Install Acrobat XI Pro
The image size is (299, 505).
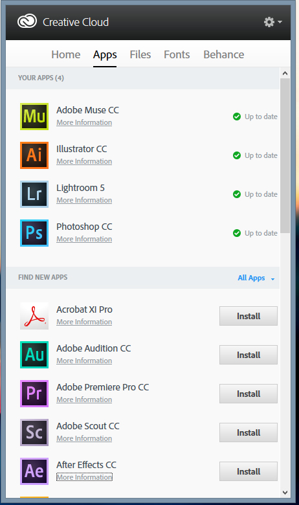tap(249, 316)
